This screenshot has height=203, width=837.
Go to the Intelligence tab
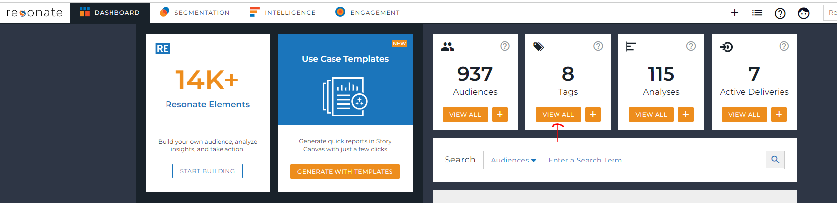pyautogui.click(x=282, y=13)
